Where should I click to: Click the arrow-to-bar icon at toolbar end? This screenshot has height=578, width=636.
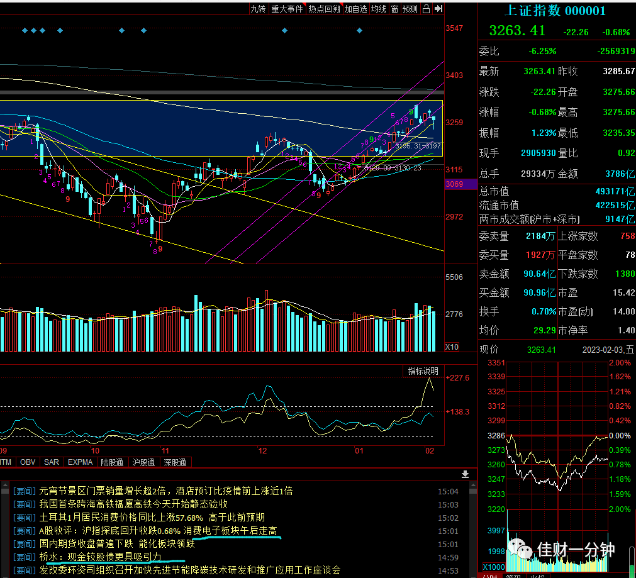[x=438, y=9]
